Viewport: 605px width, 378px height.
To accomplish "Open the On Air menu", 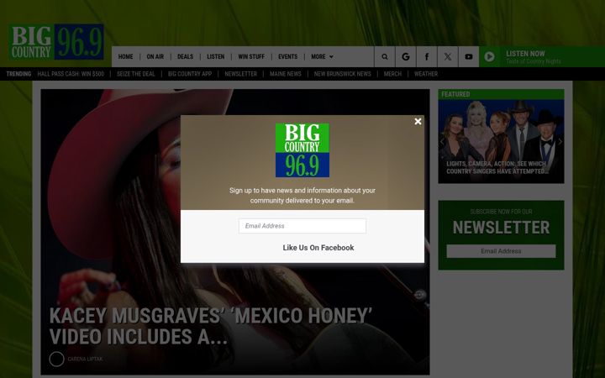I will [155, 57].
